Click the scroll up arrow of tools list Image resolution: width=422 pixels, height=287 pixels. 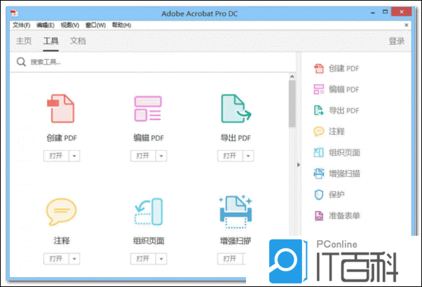tap(292, 76)
